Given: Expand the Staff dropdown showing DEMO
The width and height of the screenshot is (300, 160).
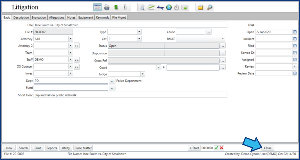Looking at the screenshot, I should pos(71,59).
